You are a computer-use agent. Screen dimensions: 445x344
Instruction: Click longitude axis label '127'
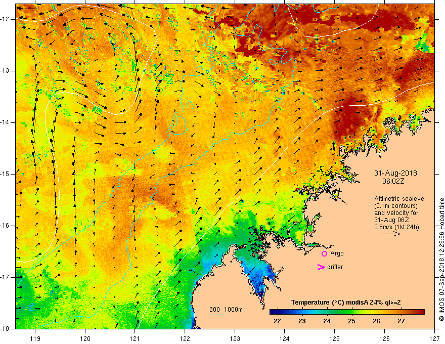click(434, 339)
